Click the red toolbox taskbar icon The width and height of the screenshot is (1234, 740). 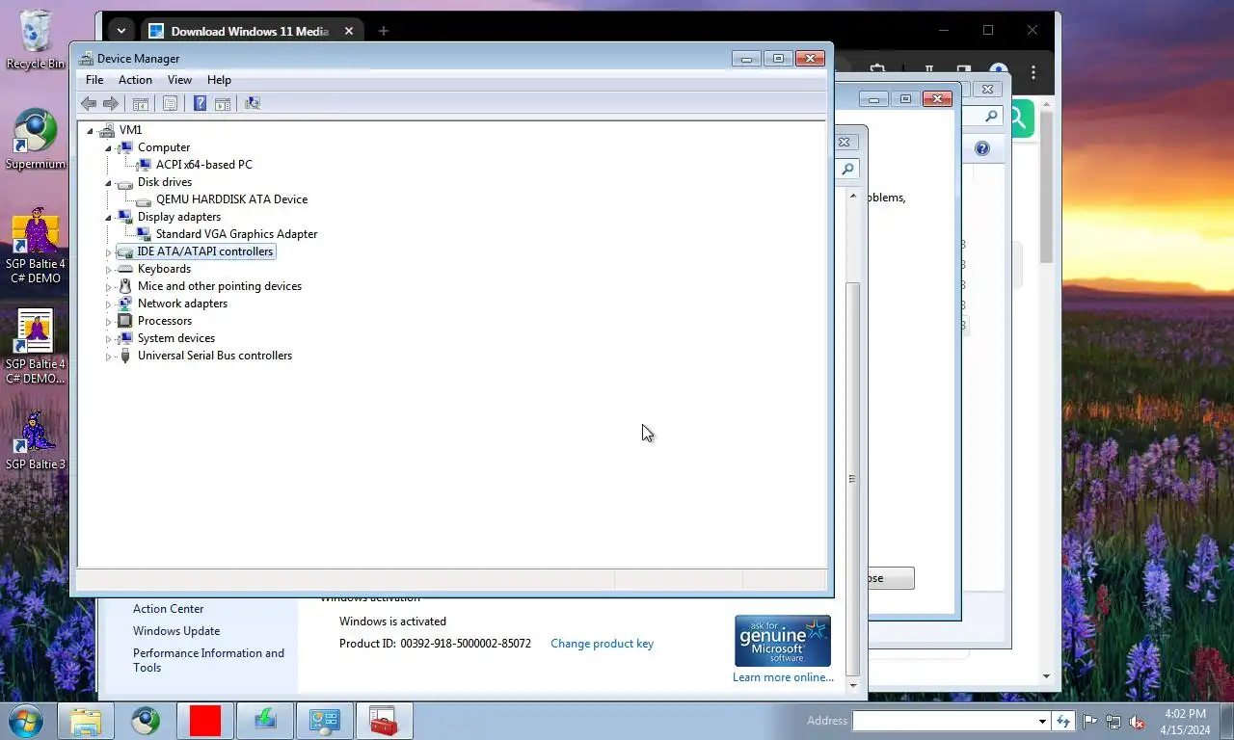point(384,721)
